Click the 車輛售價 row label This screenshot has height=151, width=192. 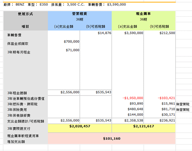[14, 35]
